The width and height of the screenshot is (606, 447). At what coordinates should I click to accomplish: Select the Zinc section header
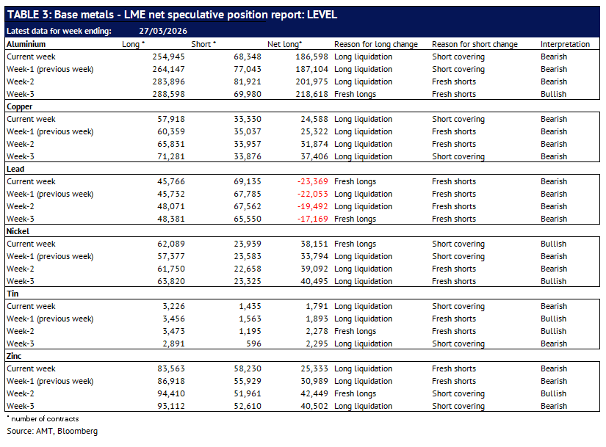(16, 356)
